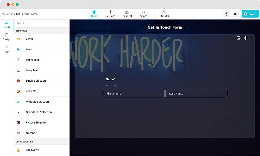Open the three-dot more options menu
Image resolution: width=260 pixels, height=156 pixels.
[251, 38]
